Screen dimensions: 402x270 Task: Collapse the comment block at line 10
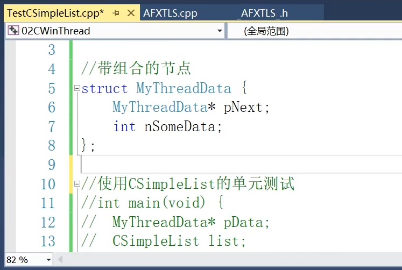77,183
